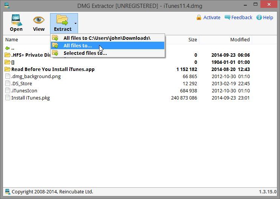The image size is (280, 199).
Task: Choose All files to C:\Users\john\Downloads\
Action: [x=107, y=38]
